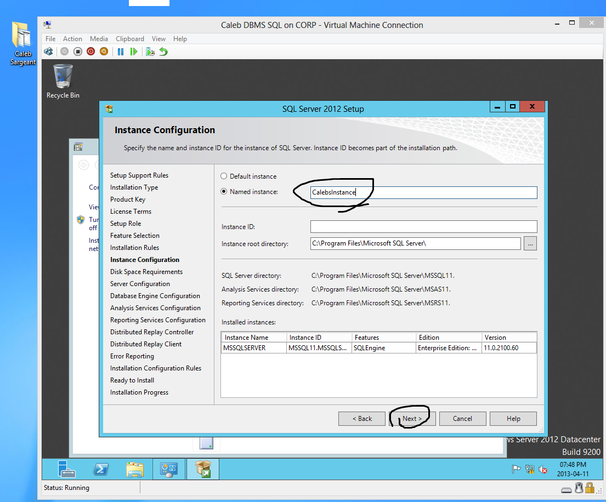Open Caleb Sargeant folder on desktop
Viewport: 606px width, 502px height.
22,44
